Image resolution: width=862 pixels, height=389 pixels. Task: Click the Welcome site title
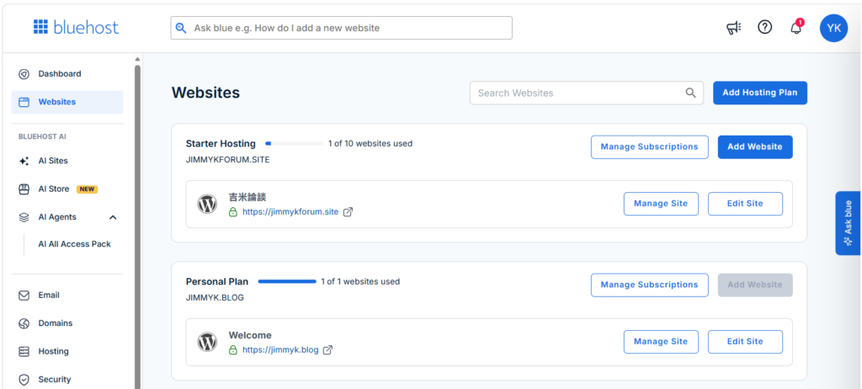(x=250, y=336)
